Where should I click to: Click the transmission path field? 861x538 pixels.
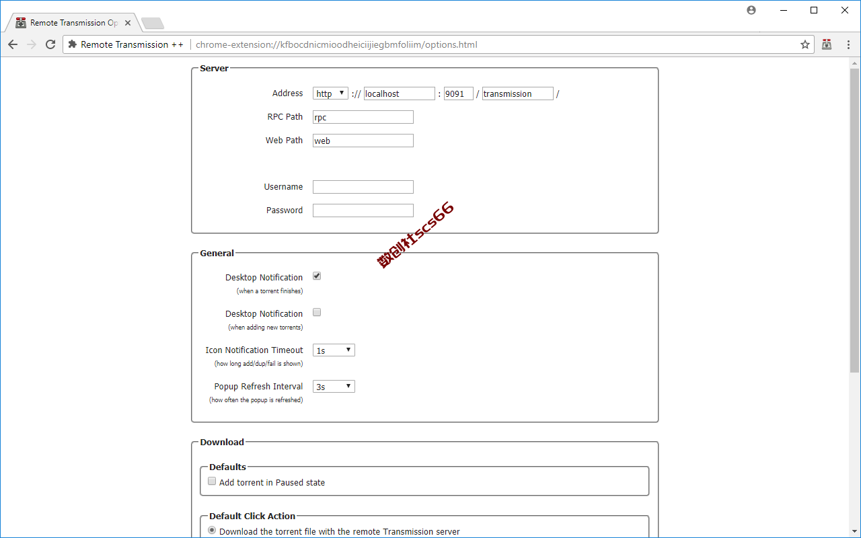[x=518, y=93]
